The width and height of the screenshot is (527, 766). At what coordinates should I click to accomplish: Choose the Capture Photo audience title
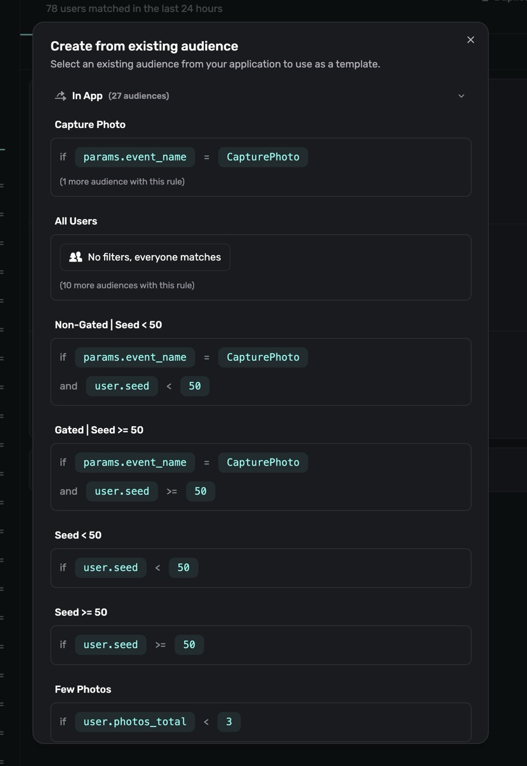tap(90, 124)
